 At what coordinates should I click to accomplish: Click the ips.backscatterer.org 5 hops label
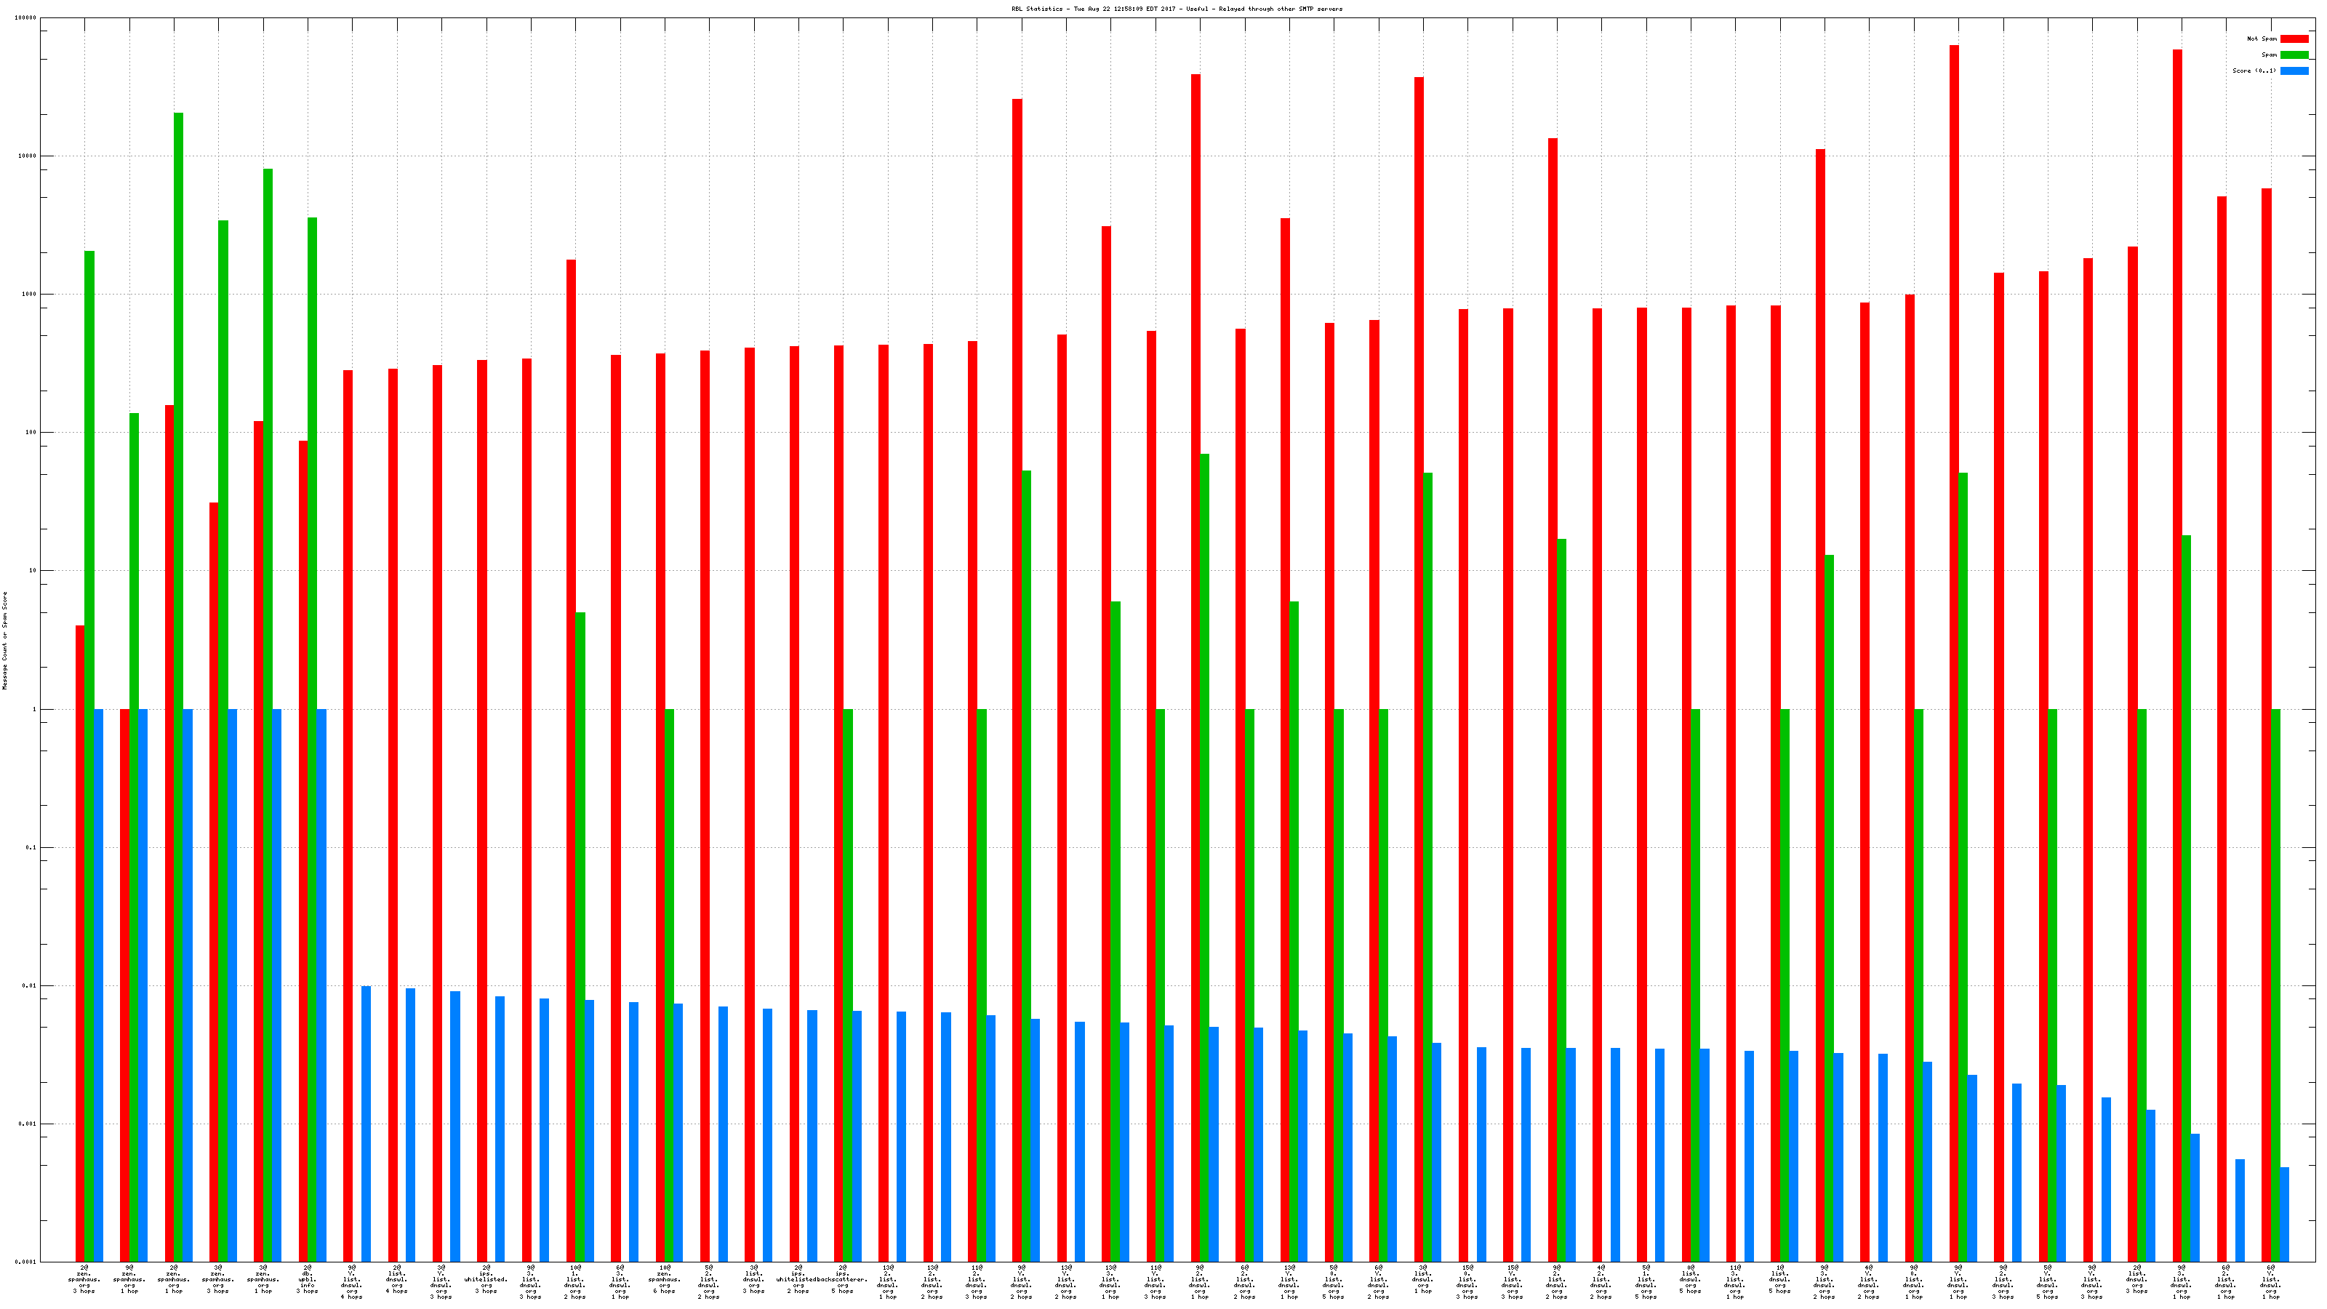point(842,1279)
